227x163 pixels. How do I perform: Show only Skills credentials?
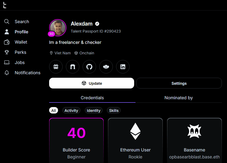coord(114,110)
